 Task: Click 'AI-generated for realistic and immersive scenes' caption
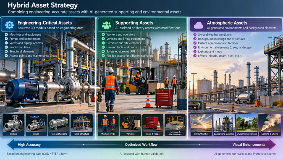[245, 154]
